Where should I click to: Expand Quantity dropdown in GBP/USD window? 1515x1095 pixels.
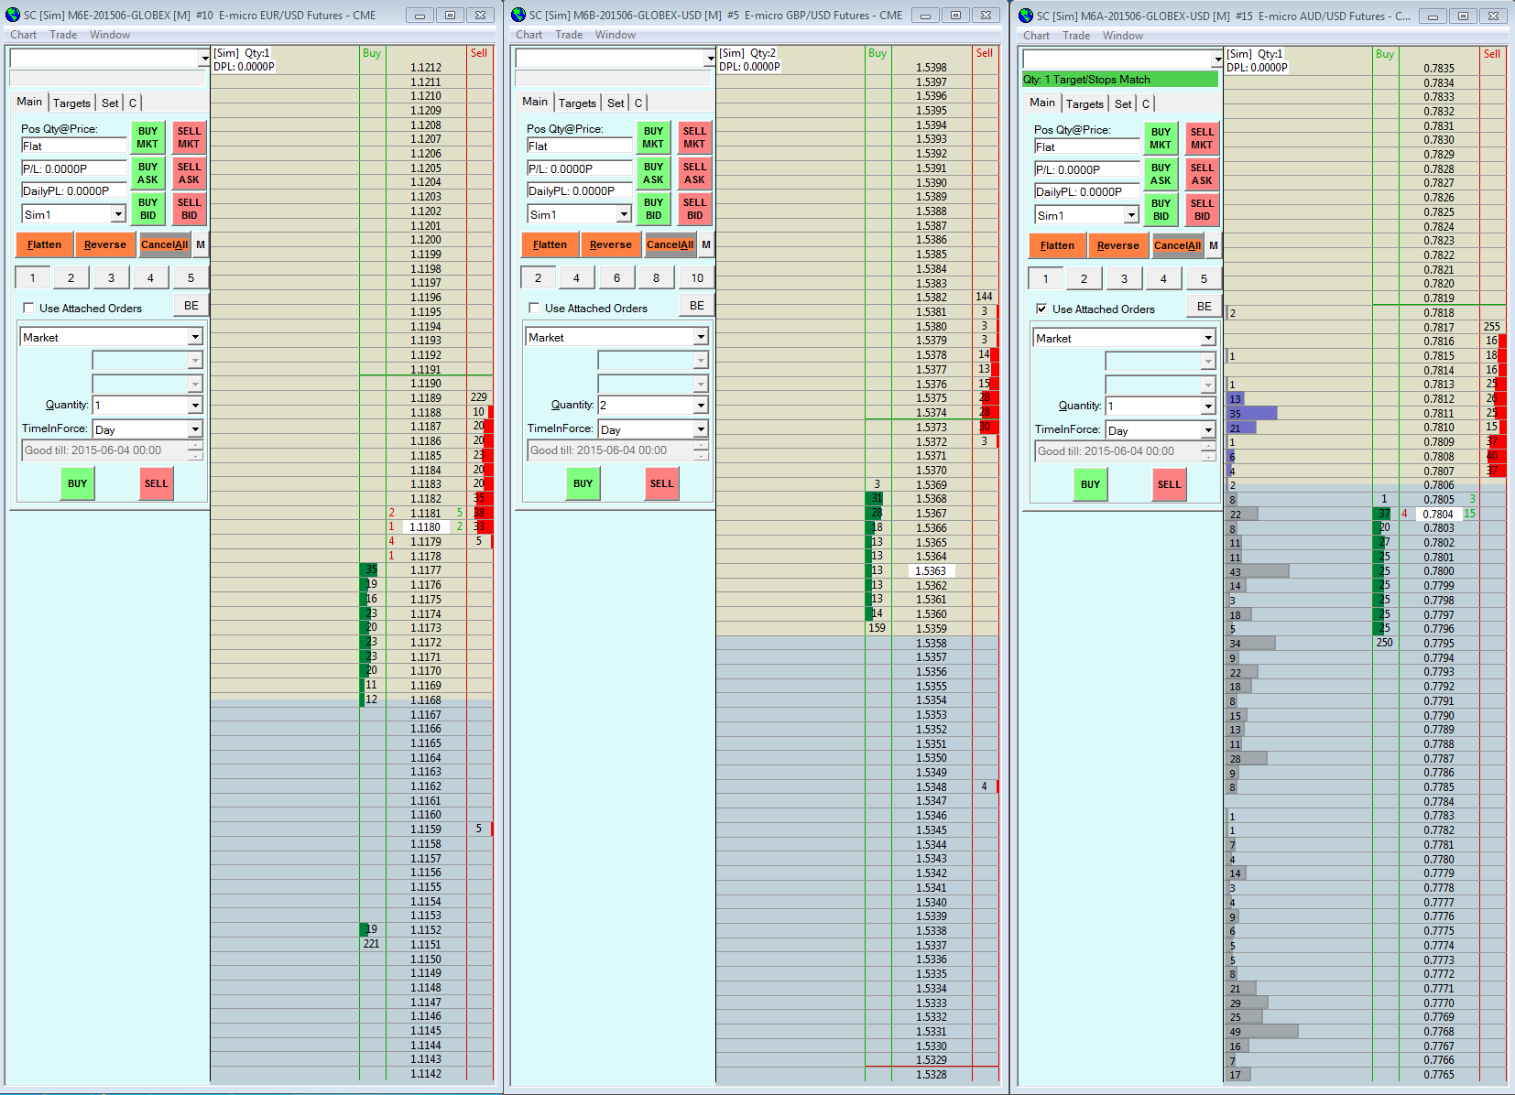click(701, 406)
